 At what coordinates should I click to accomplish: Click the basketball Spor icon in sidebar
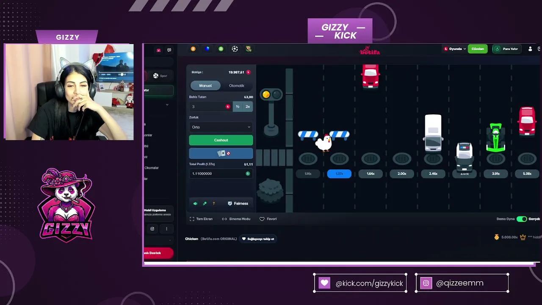[156, 76]
